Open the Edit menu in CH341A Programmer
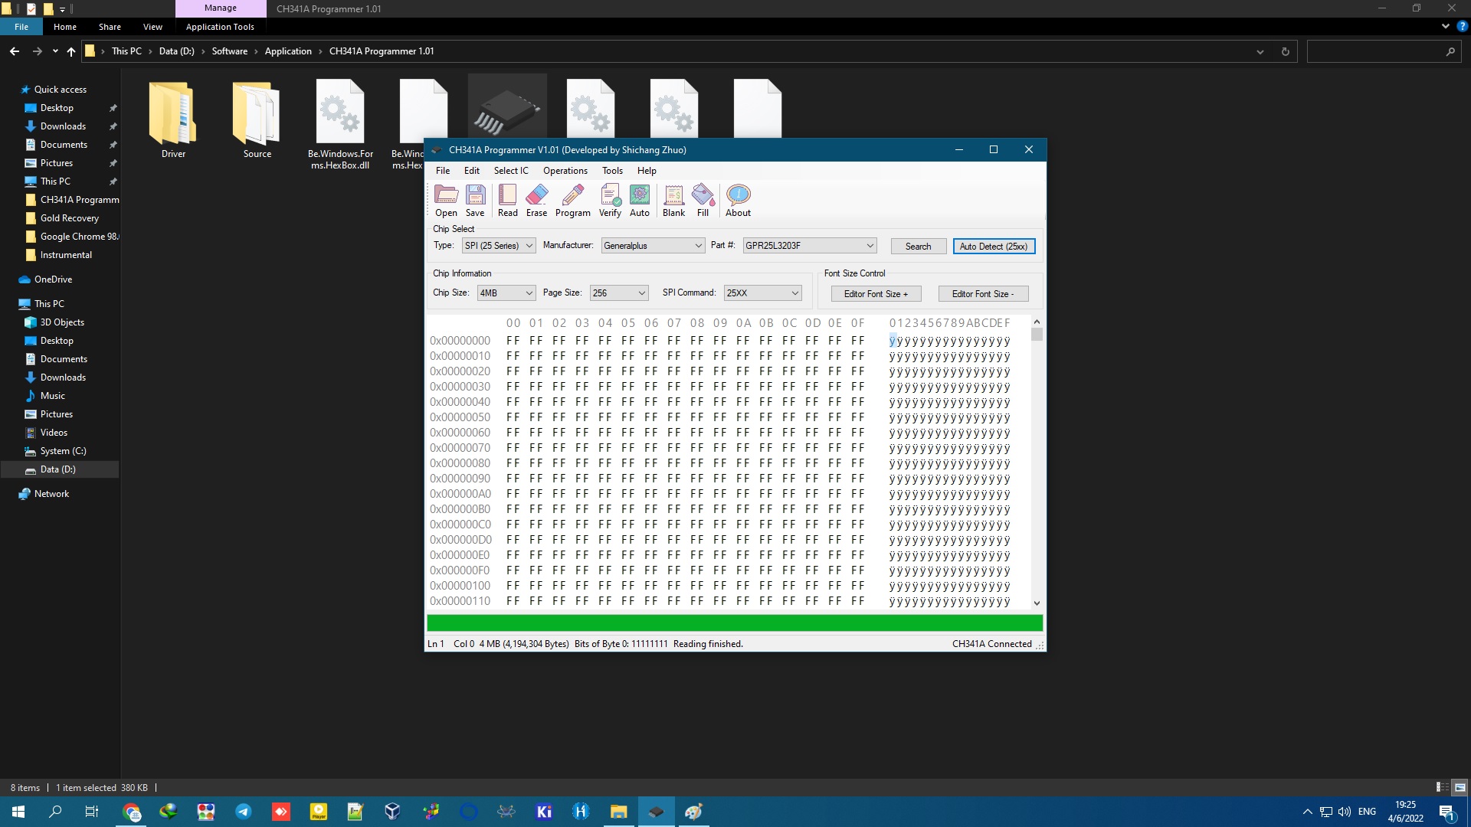 click(x=472, y=171)
